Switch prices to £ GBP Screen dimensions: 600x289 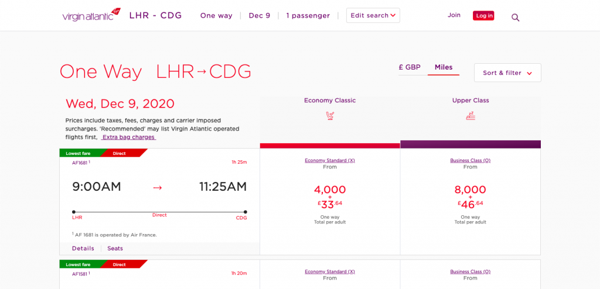click(x=410, y=67)
